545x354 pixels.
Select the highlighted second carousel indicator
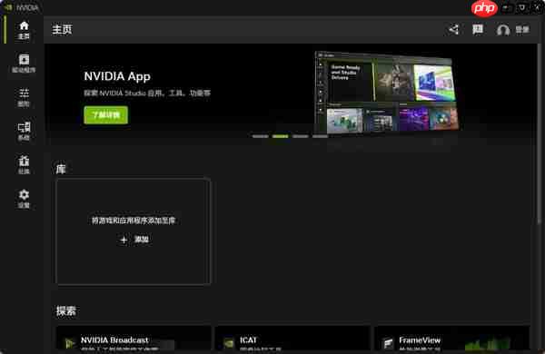click(x=280, y=136)
